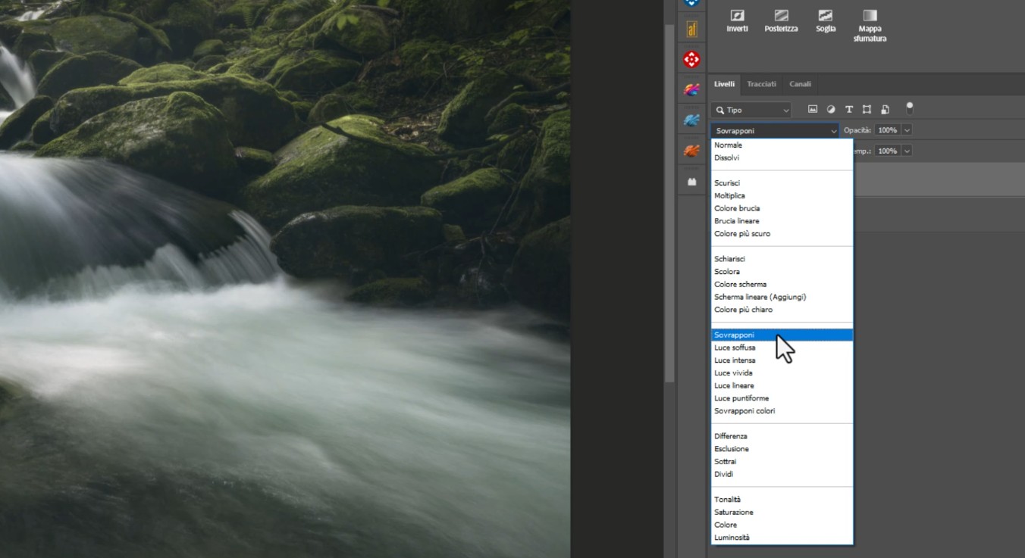1025x558 pixels.
Task: Filter layers by adjustment layers icon
Action: pos(830,109)
